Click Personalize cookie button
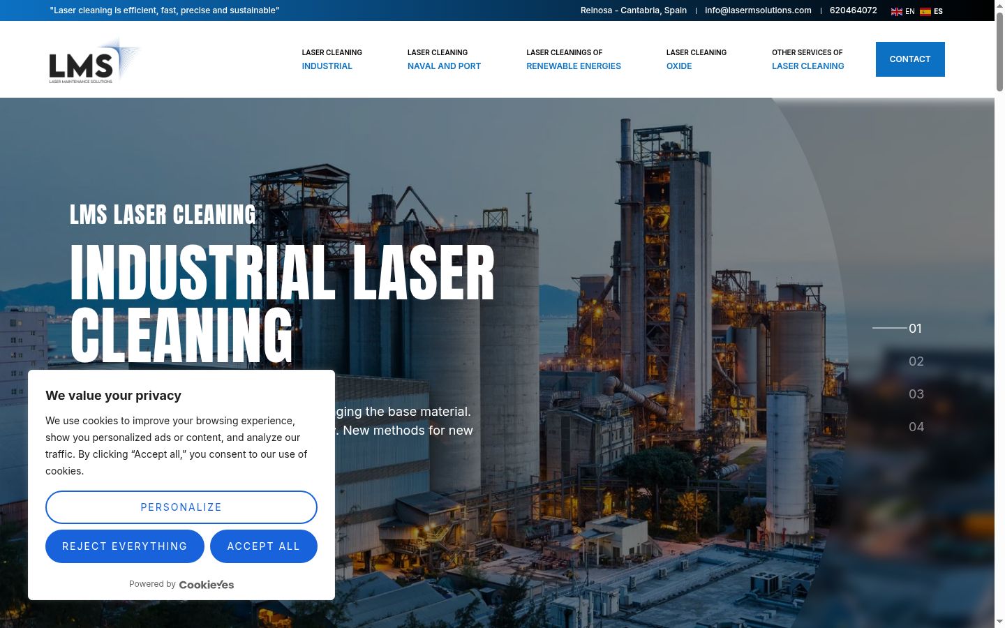 [181, 507]
